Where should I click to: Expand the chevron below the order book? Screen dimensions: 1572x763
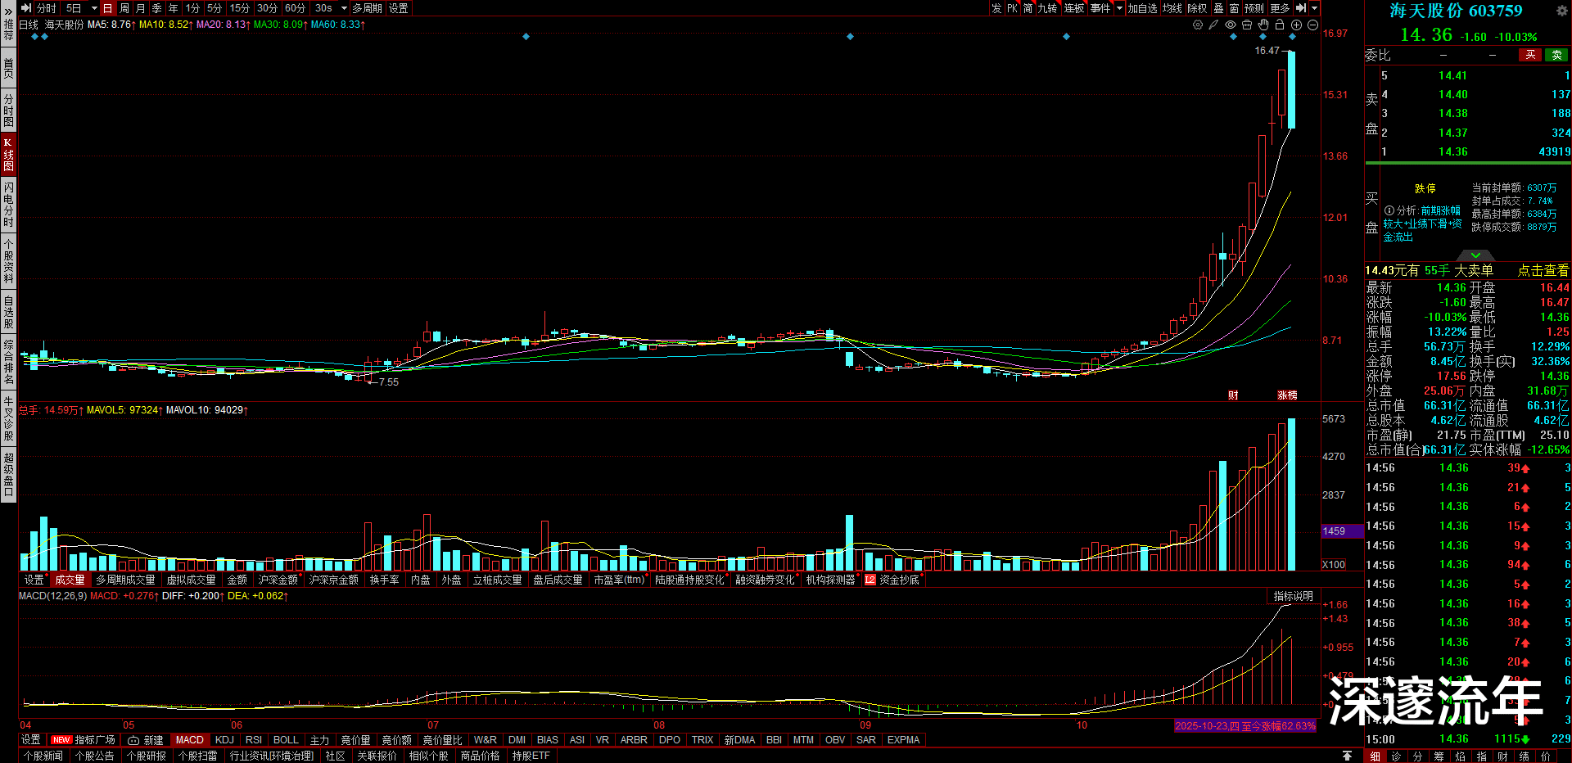[x=1475, y=255]
